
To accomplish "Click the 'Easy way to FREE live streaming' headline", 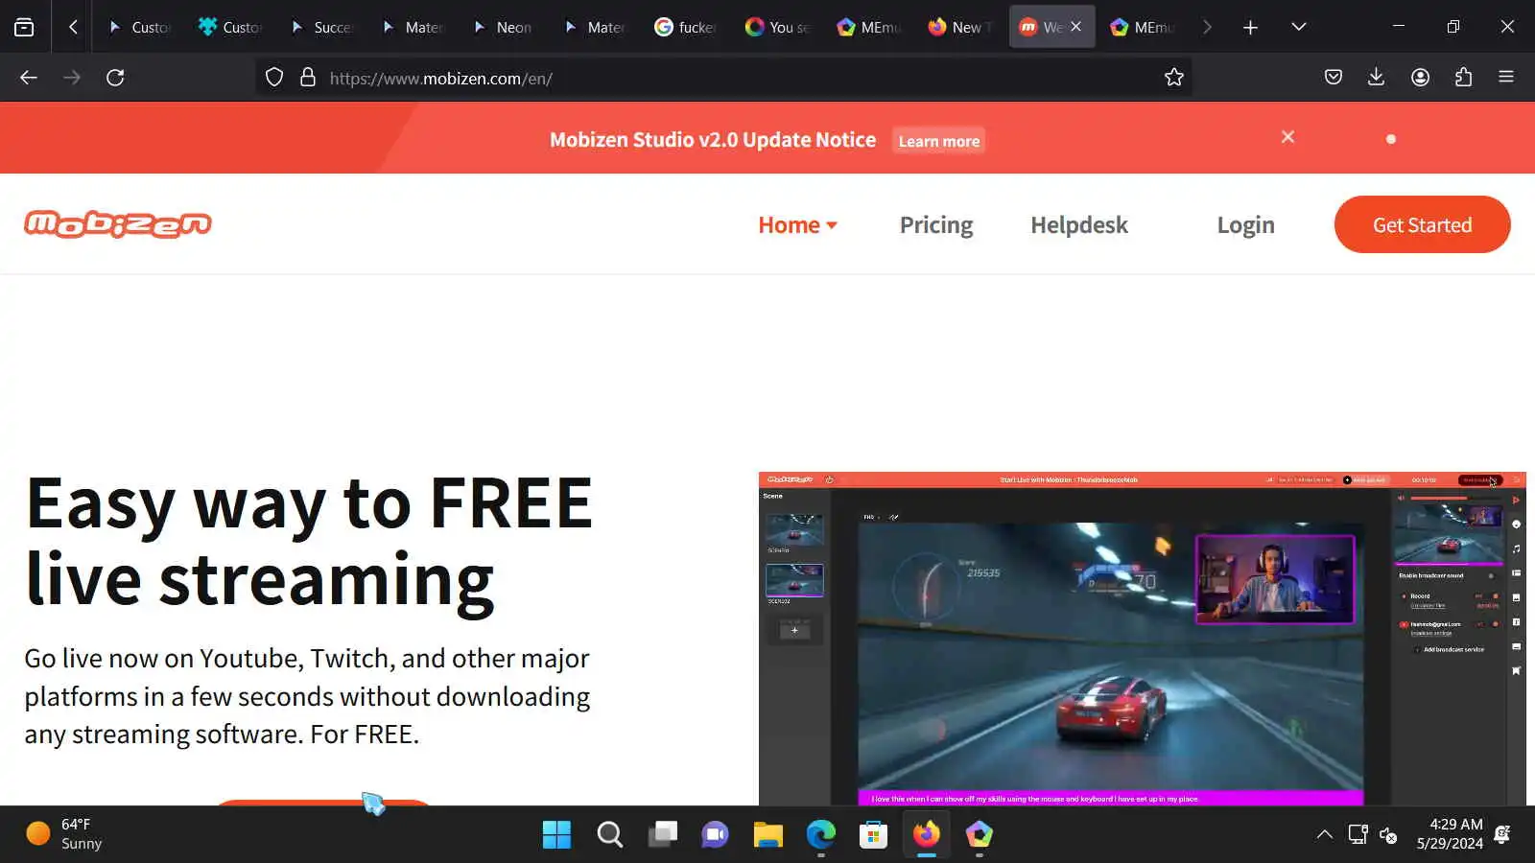I will [x=309, y=541].
